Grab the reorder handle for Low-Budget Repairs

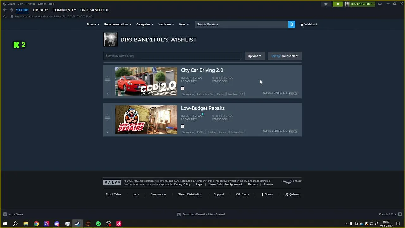coord(108,117)
